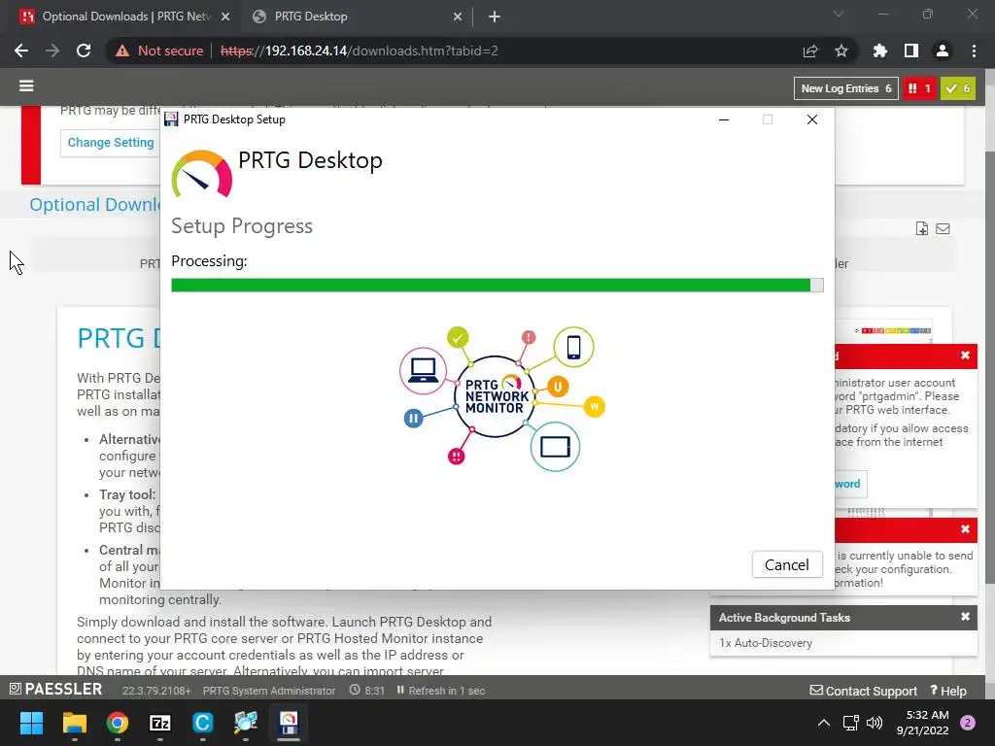Open Chrome three-dot menu
Image resolution: width=995 pixels, height=746 pixels.
974,51
